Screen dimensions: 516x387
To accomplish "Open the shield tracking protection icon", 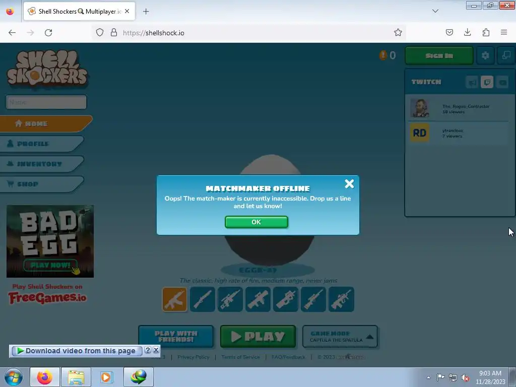I will (100, 33).
